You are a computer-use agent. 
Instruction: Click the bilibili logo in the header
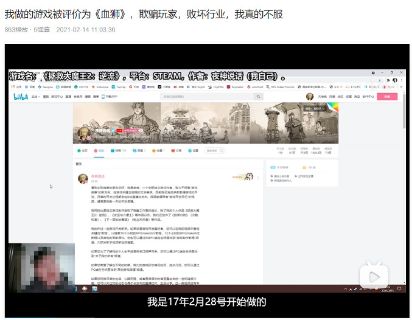click(x=21, y=97)
